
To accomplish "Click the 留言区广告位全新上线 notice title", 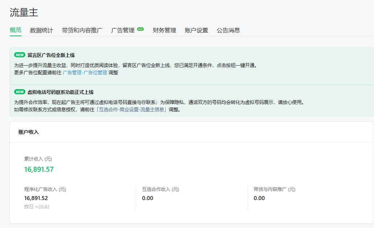I will 51,55.
